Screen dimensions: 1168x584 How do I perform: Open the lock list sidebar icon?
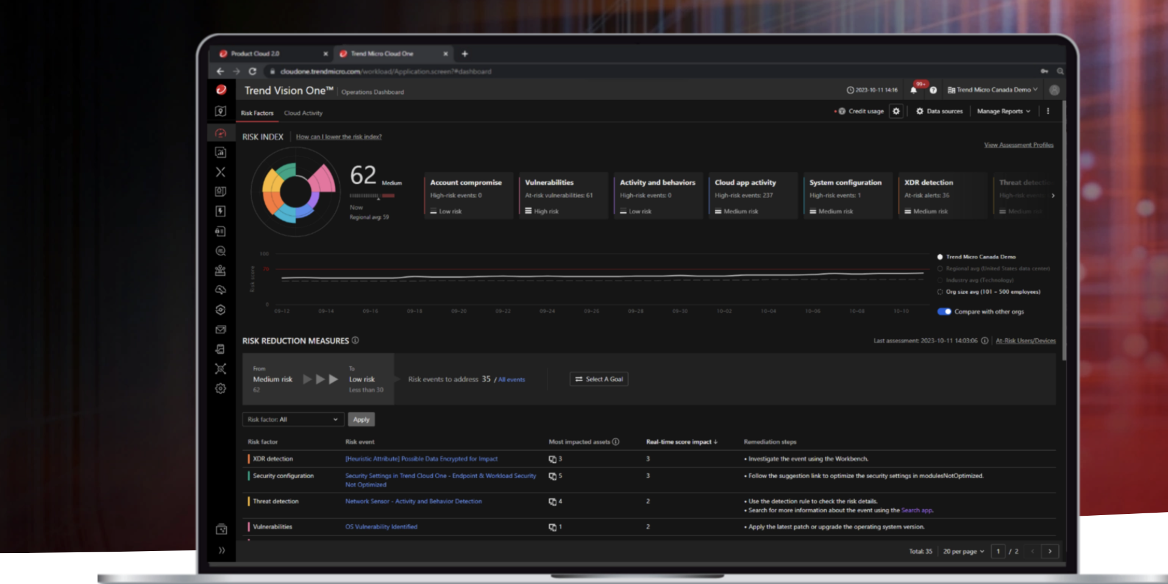click(221, 231)
